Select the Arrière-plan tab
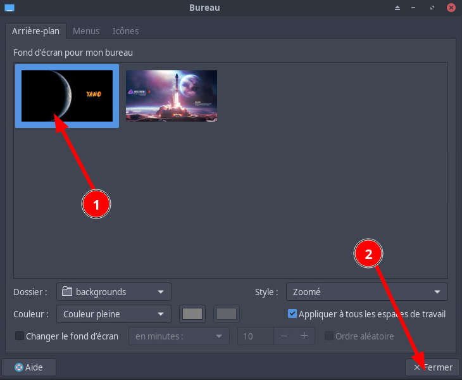The height and width of the screenshot is (380, 462). click(35, 31)
